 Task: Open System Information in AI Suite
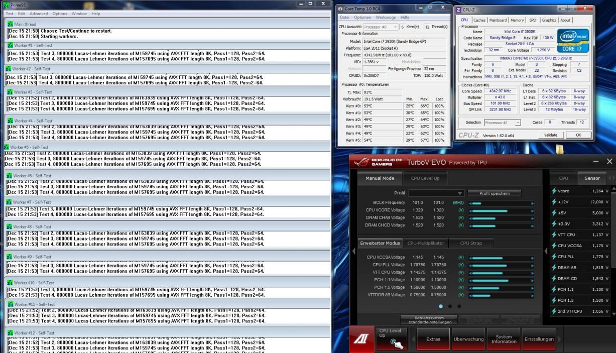point(504,339)
